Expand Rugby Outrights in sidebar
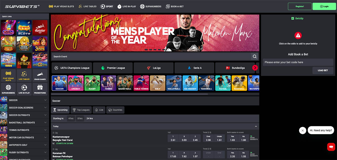The width and height of the screenshot is (337, 160). coord(24,152)
